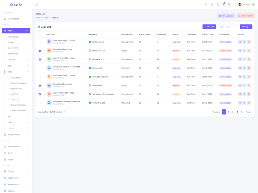Open the settings gear beside Mr. Jack

(x=253, y=5)
